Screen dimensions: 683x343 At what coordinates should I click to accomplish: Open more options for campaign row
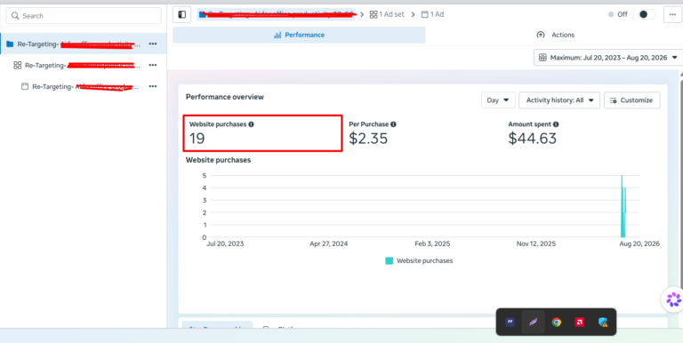153,44
